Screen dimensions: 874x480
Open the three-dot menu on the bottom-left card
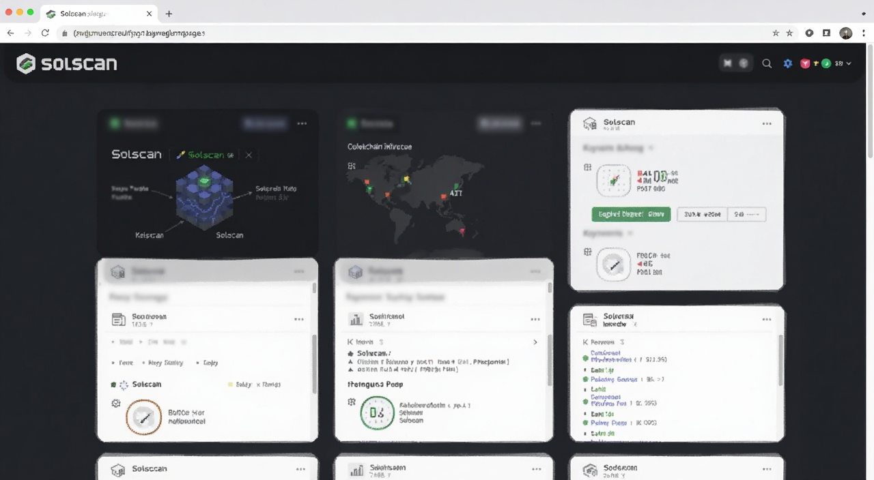(301, 469)
